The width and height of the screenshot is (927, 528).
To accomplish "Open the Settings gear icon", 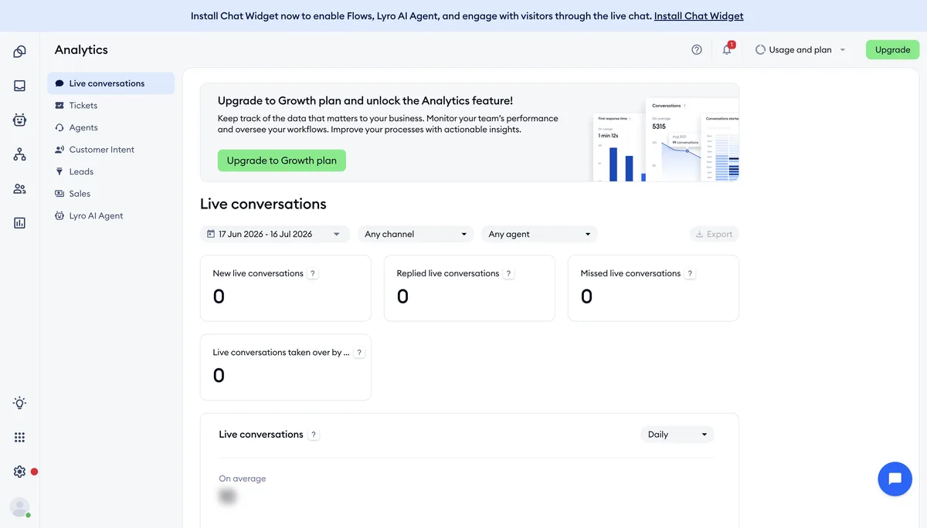I will pyautogui.click(x=19, y=472).
